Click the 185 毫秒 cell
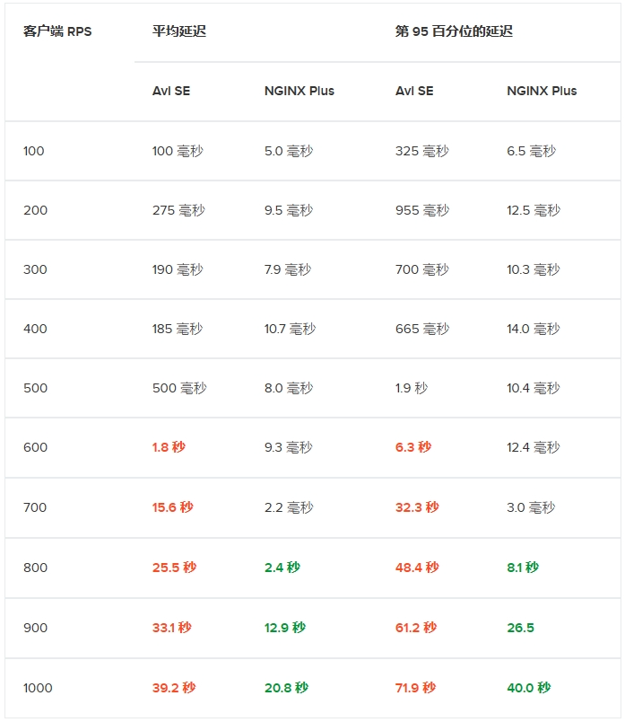Screen dimensions: 625x722 pyautogui.click(x=177, y=329)
